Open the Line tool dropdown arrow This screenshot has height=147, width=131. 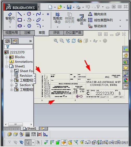point(24,14)
